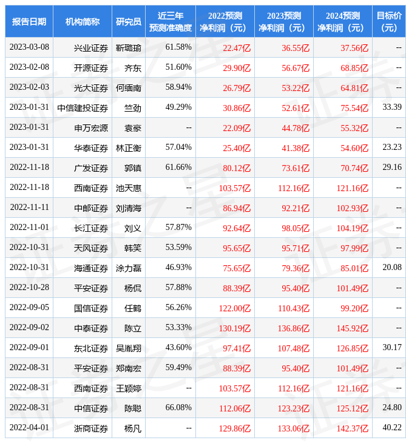Sort by the 机构简称 column header
This screenshot has width=406, height=443.
click(x=83, y=21)
